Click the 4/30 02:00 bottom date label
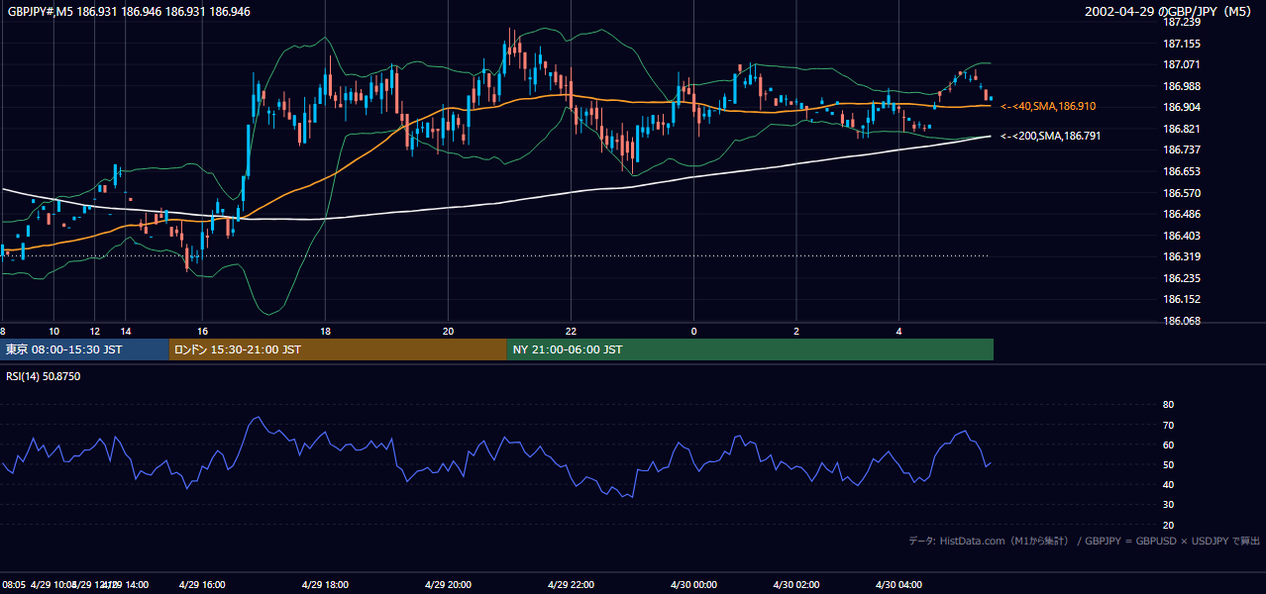The image size is (1266, 594). (796, 585)
